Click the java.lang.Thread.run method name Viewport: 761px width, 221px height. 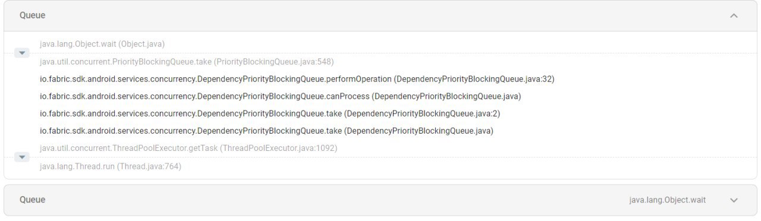[x=77, y=166]
